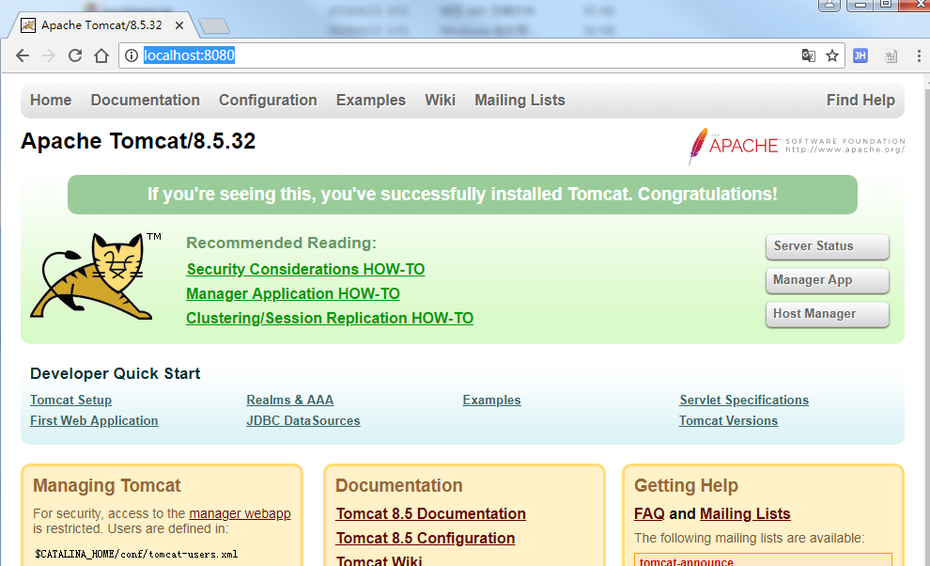Open Mailing Lists link under Getting Help
This screenshot has height=566, width=930.
pyautogui.click(x=745, y=513)
